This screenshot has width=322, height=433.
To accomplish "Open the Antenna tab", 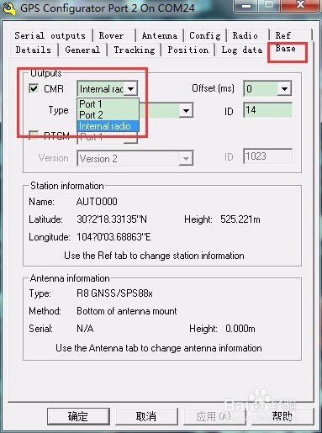I will click(x=160, y=35).
